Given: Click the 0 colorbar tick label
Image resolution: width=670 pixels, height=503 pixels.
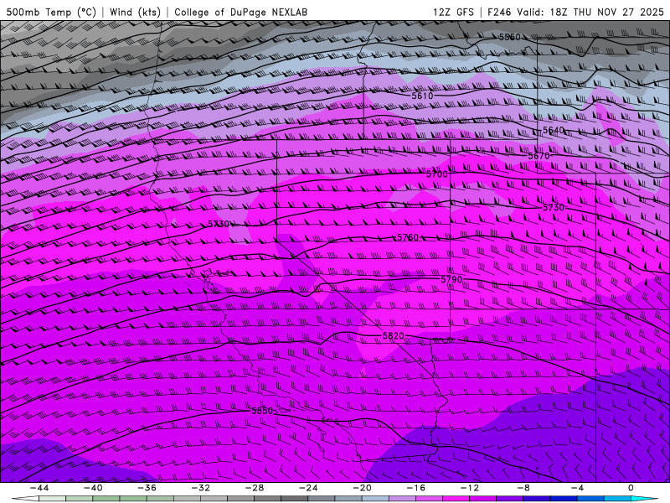Looking at the screenshot, I should pyautogui.click(x=631, y=488).
